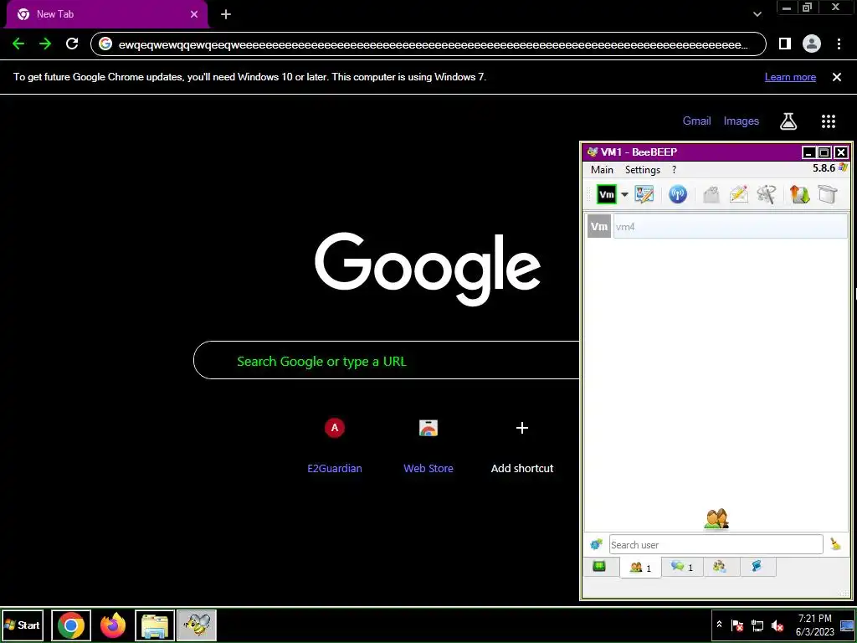Launch Firefox from the taskbar
The image size is (857, 643).
(x=113, y=625)
